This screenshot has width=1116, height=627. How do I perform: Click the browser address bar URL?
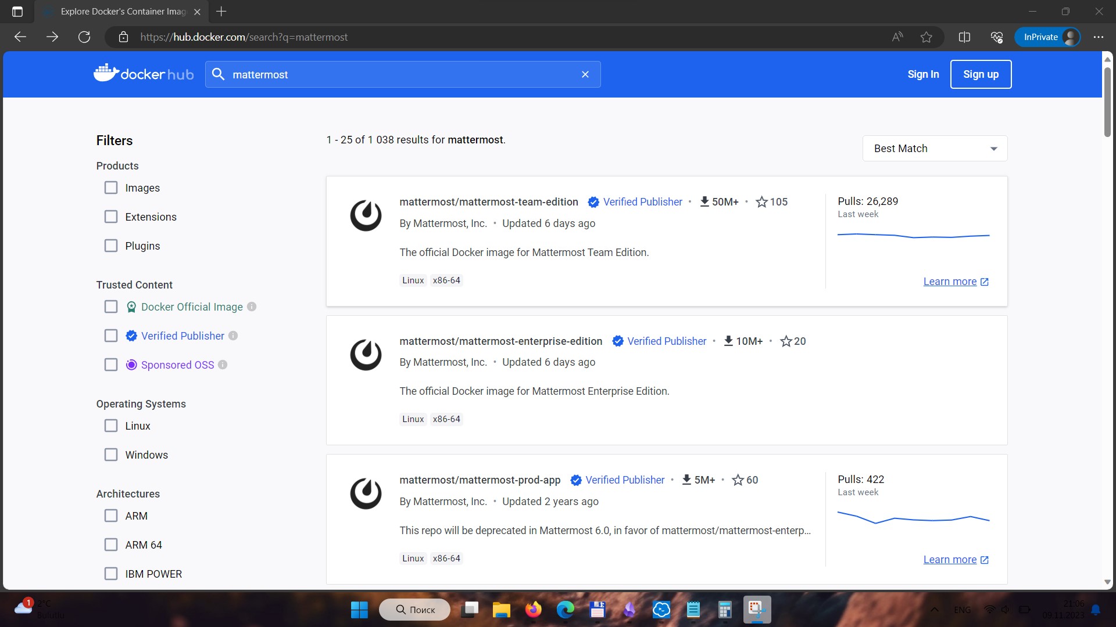point(244,37)
